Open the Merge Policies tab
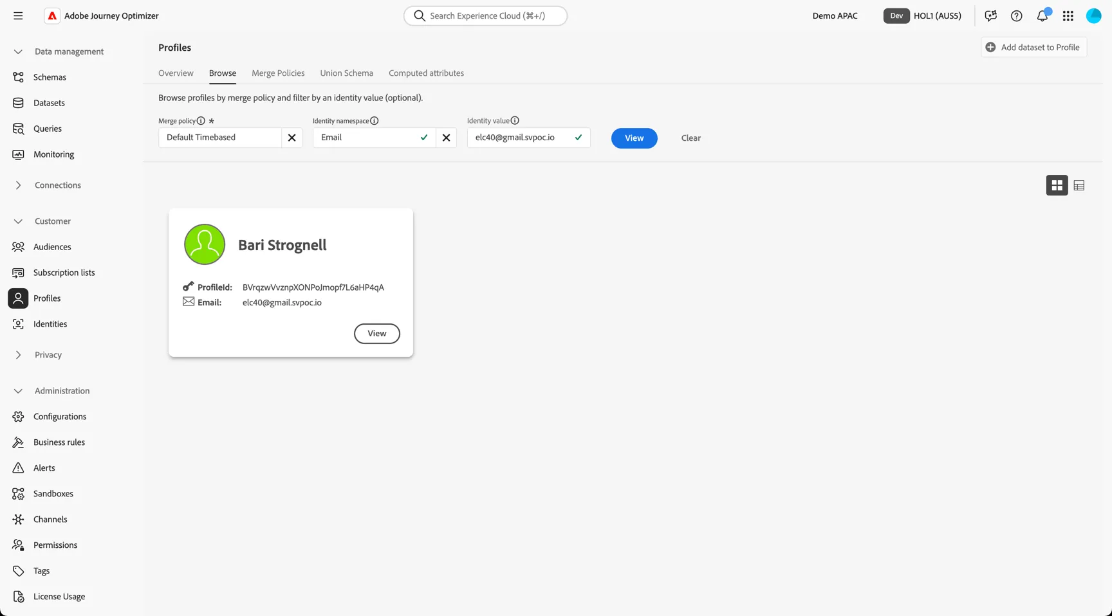Screen dimensions: 1112x616 point(278,73)
